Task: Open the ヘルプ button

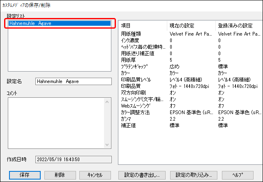Action: coord(240,175)
